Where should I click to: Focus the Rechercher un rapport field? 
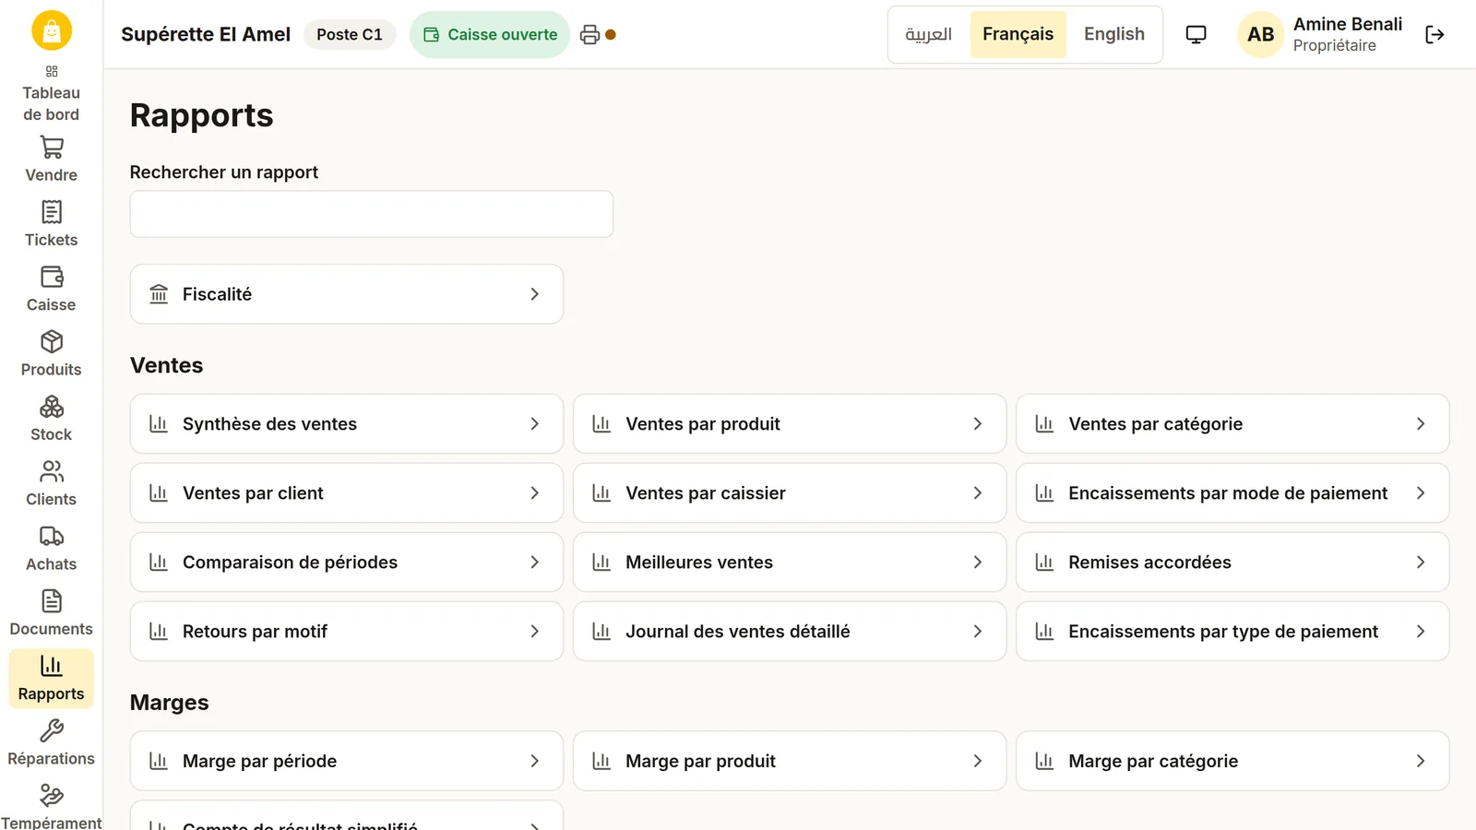click(372, 214)
